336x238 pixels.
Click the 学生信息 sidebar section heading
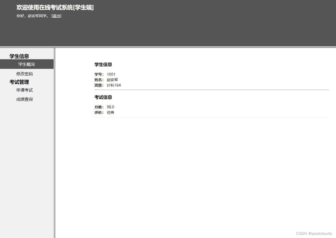[x=19, y=56]
